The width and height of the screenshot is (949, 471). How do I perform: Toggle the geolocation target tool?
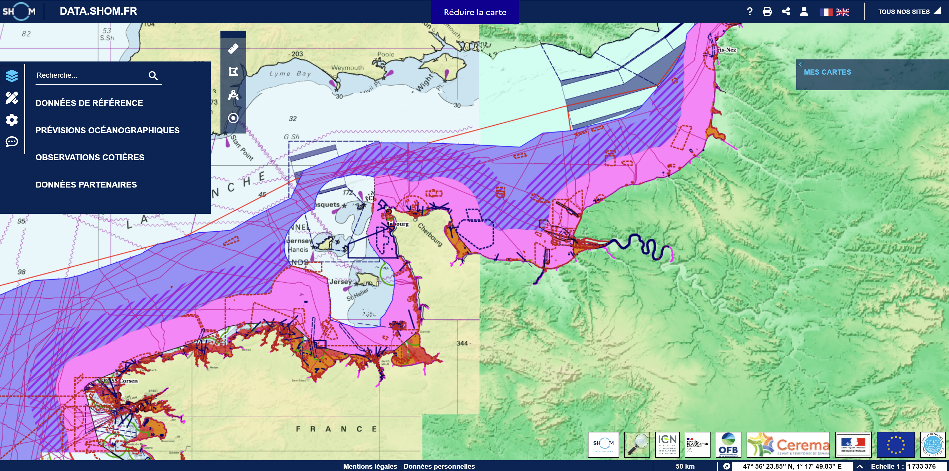233,118
